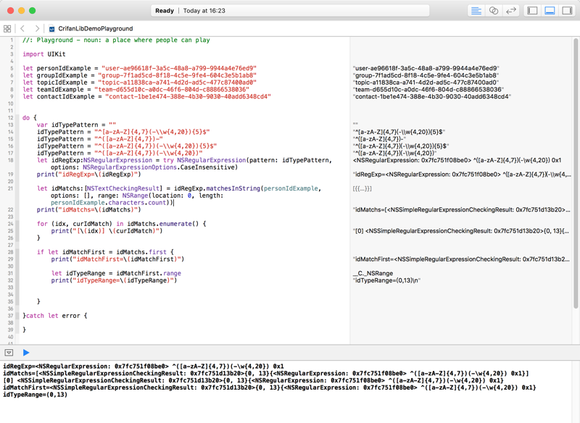Click the [{{...}}] array result in sidebar
The width and height of the screenshot is (580, 423).
point(362,188)
